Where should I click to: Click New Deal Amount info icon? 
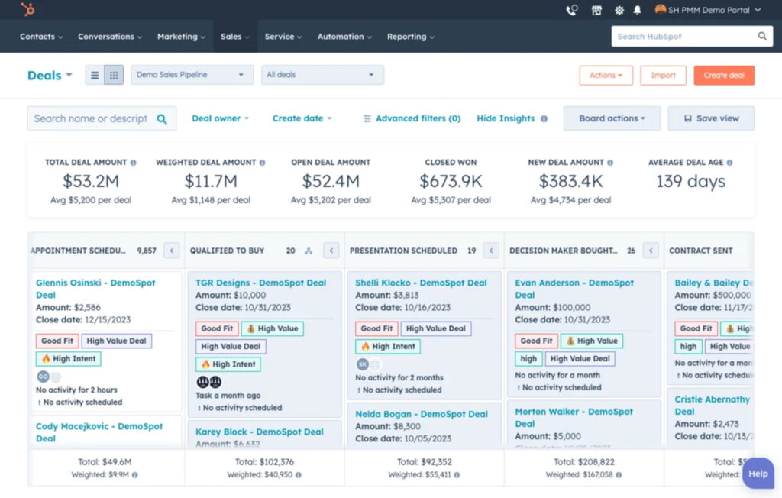[610, 163]
